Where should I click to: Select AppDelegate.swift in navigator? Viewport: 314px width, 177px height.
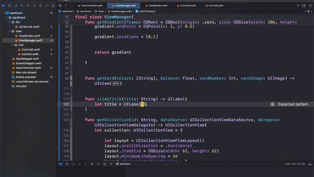click(x=25, y=59)
